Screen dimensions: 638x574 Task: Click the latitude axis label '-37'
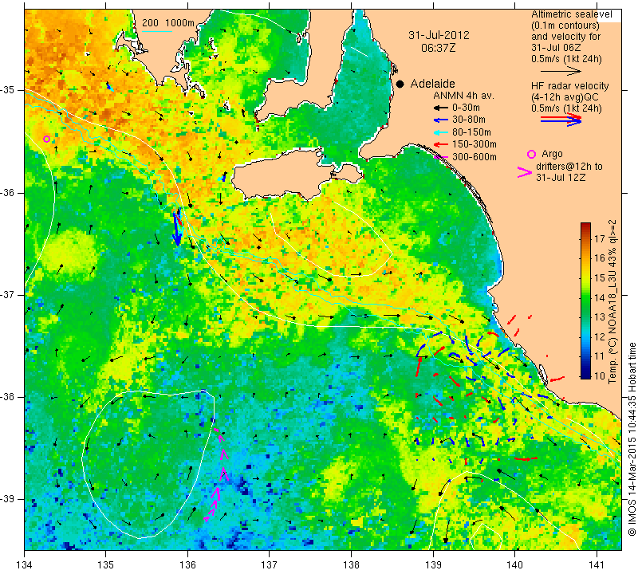[x=8, y=294]
